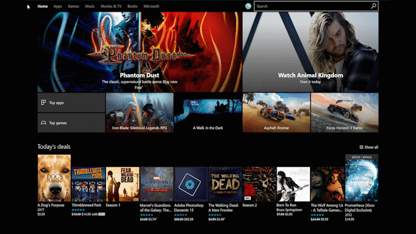Open the Season 2 deal cover
Viewport: 416px width, 234px height.
coord(259,184)
